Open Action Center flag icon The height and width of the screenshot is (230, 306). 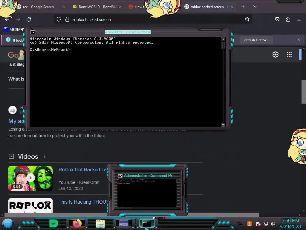[x=258, y=224]
